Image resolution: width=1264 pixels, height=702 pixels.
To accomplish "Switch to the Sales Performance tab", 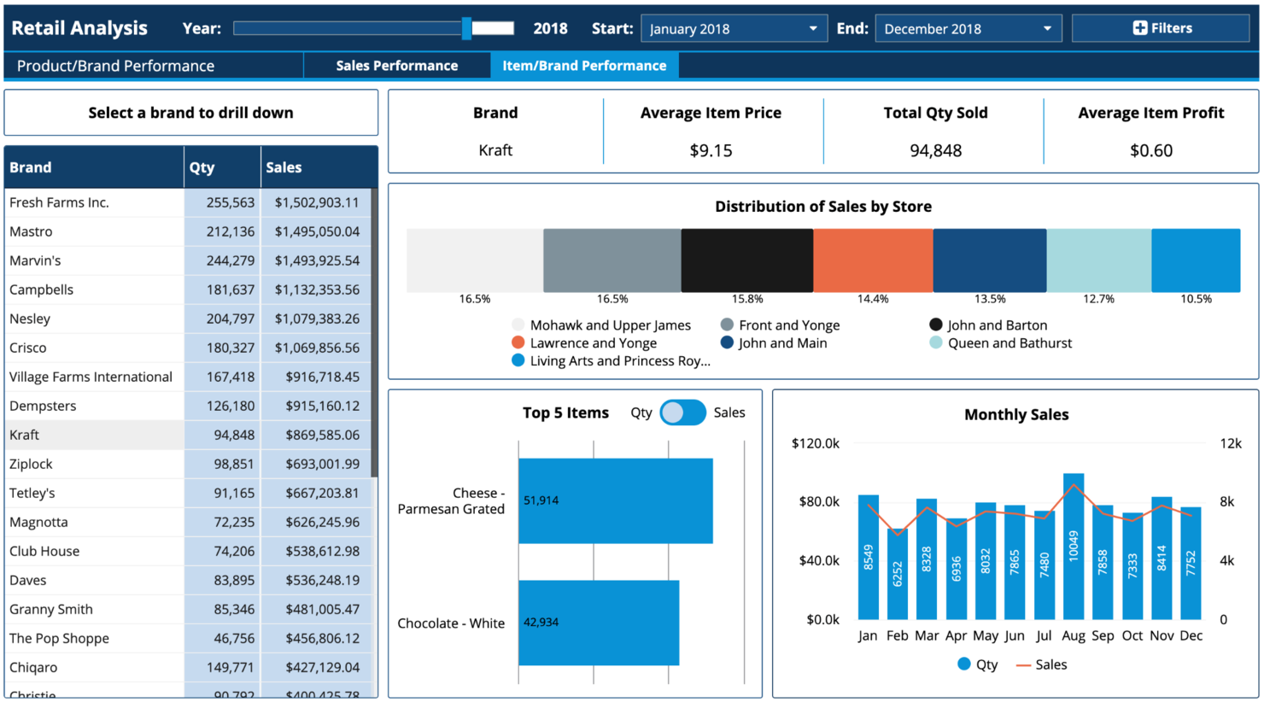I will (x=396, y=66).
